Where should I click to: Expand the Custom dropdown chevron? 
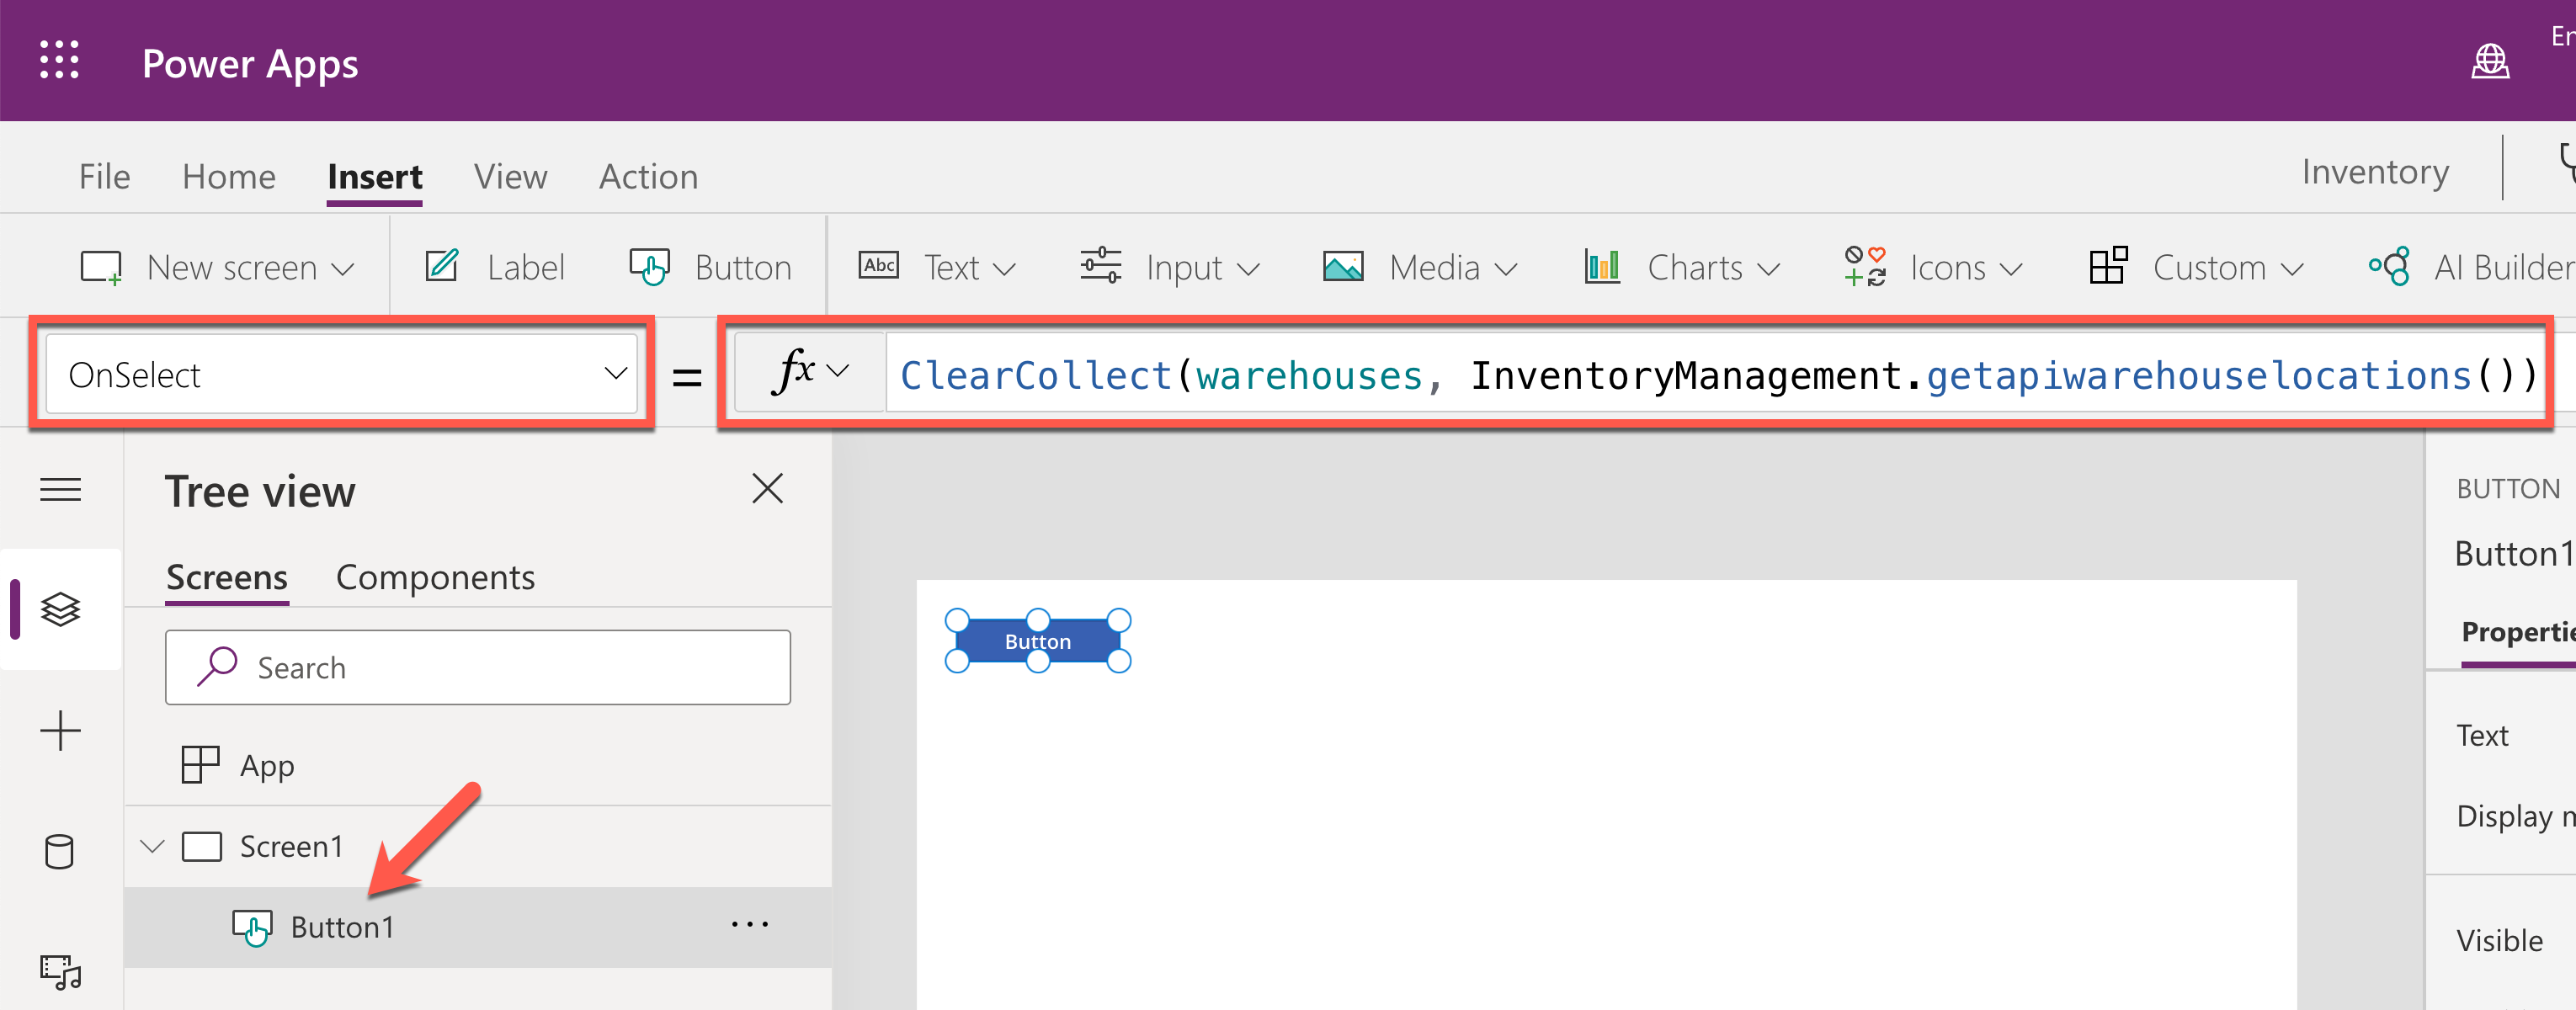tap(2293, 269)
